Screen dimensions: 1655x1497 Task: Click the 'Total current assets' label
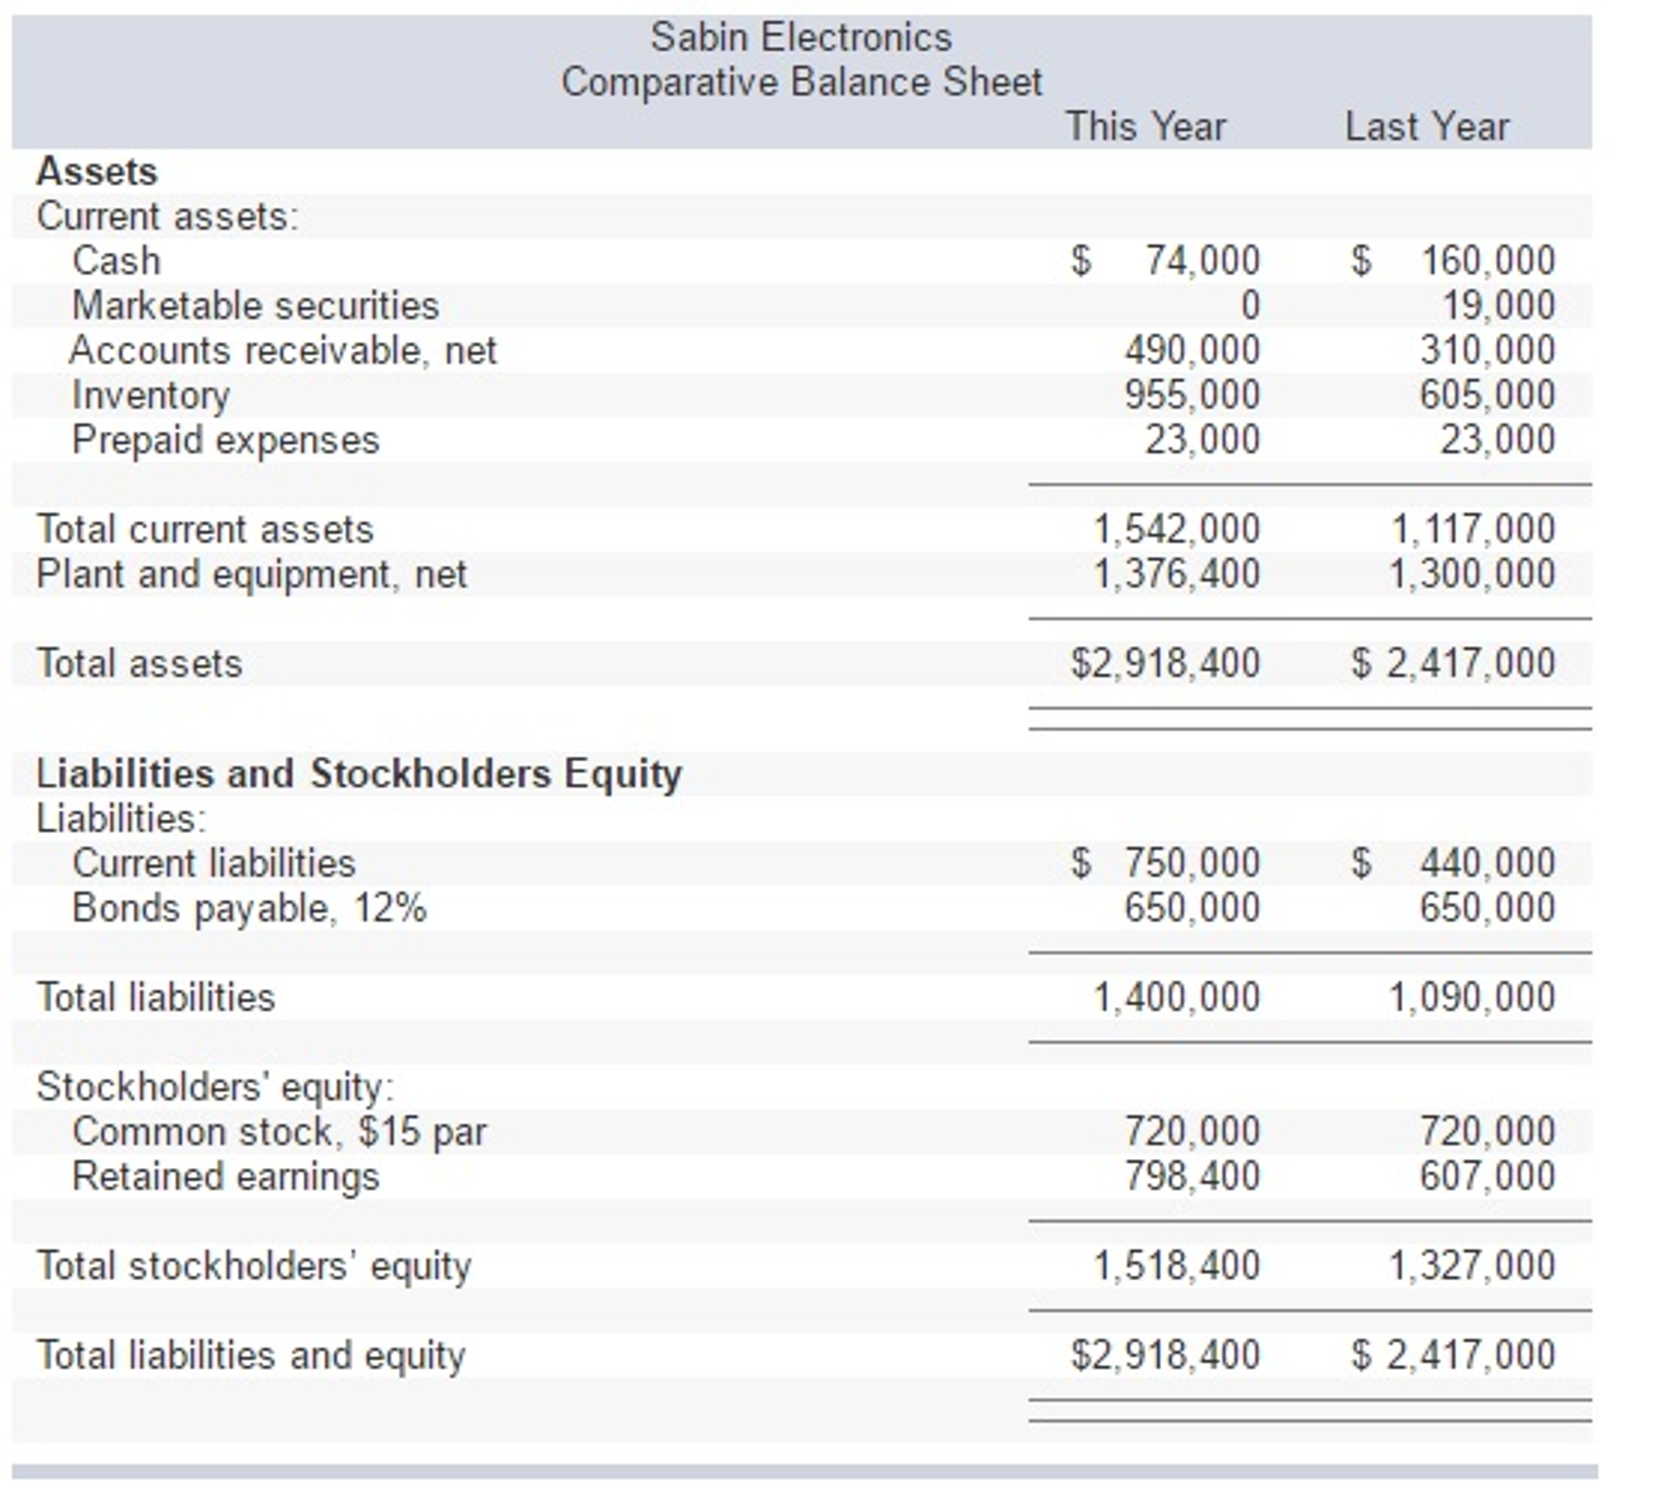[x=205, y=531]
